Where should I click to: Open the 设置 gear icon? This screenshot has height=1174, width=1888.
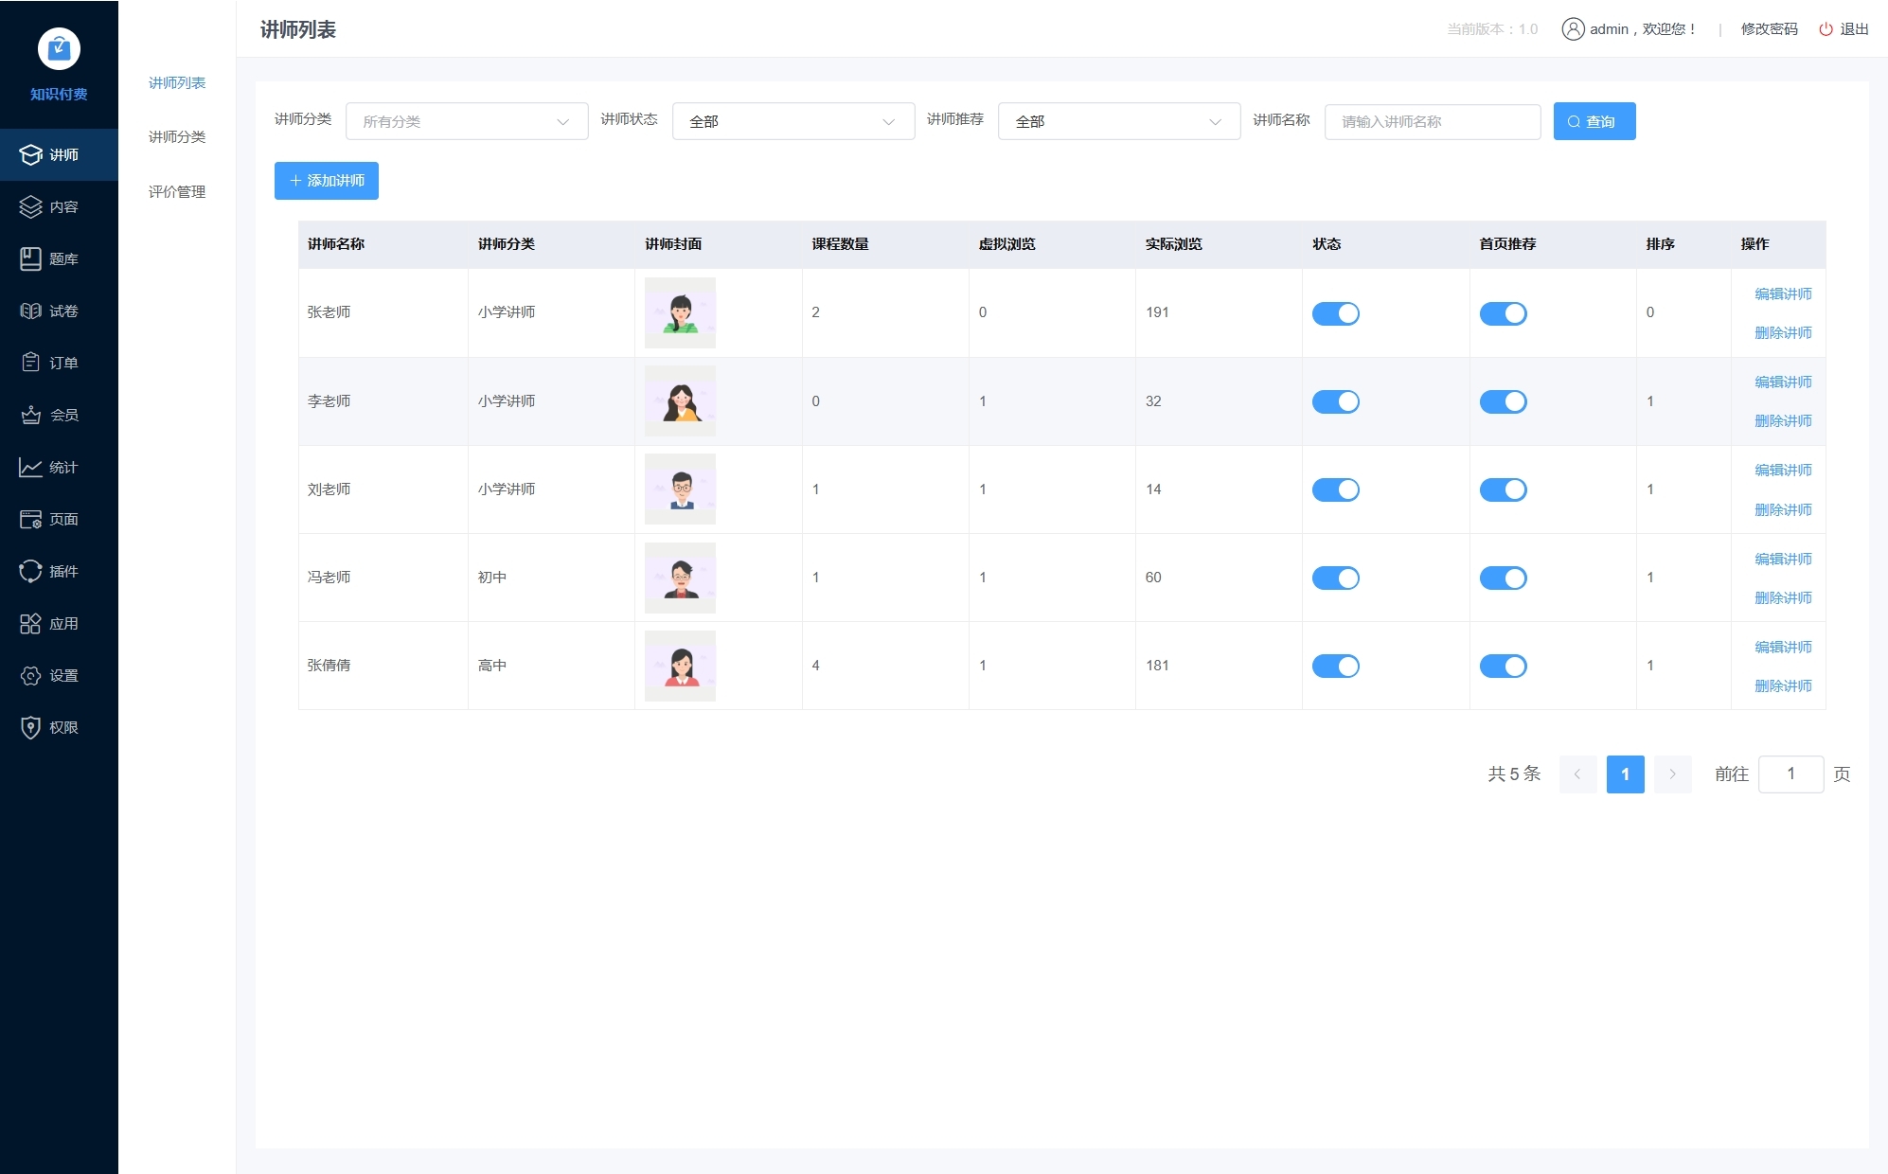(x=30, y=675)
